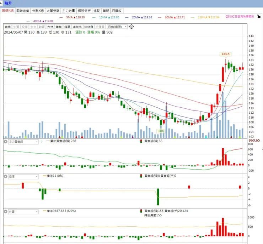Toggle the 撐壓 support-resistance overlay
Viewport: 263px width, 244px height.
[67, 27]
